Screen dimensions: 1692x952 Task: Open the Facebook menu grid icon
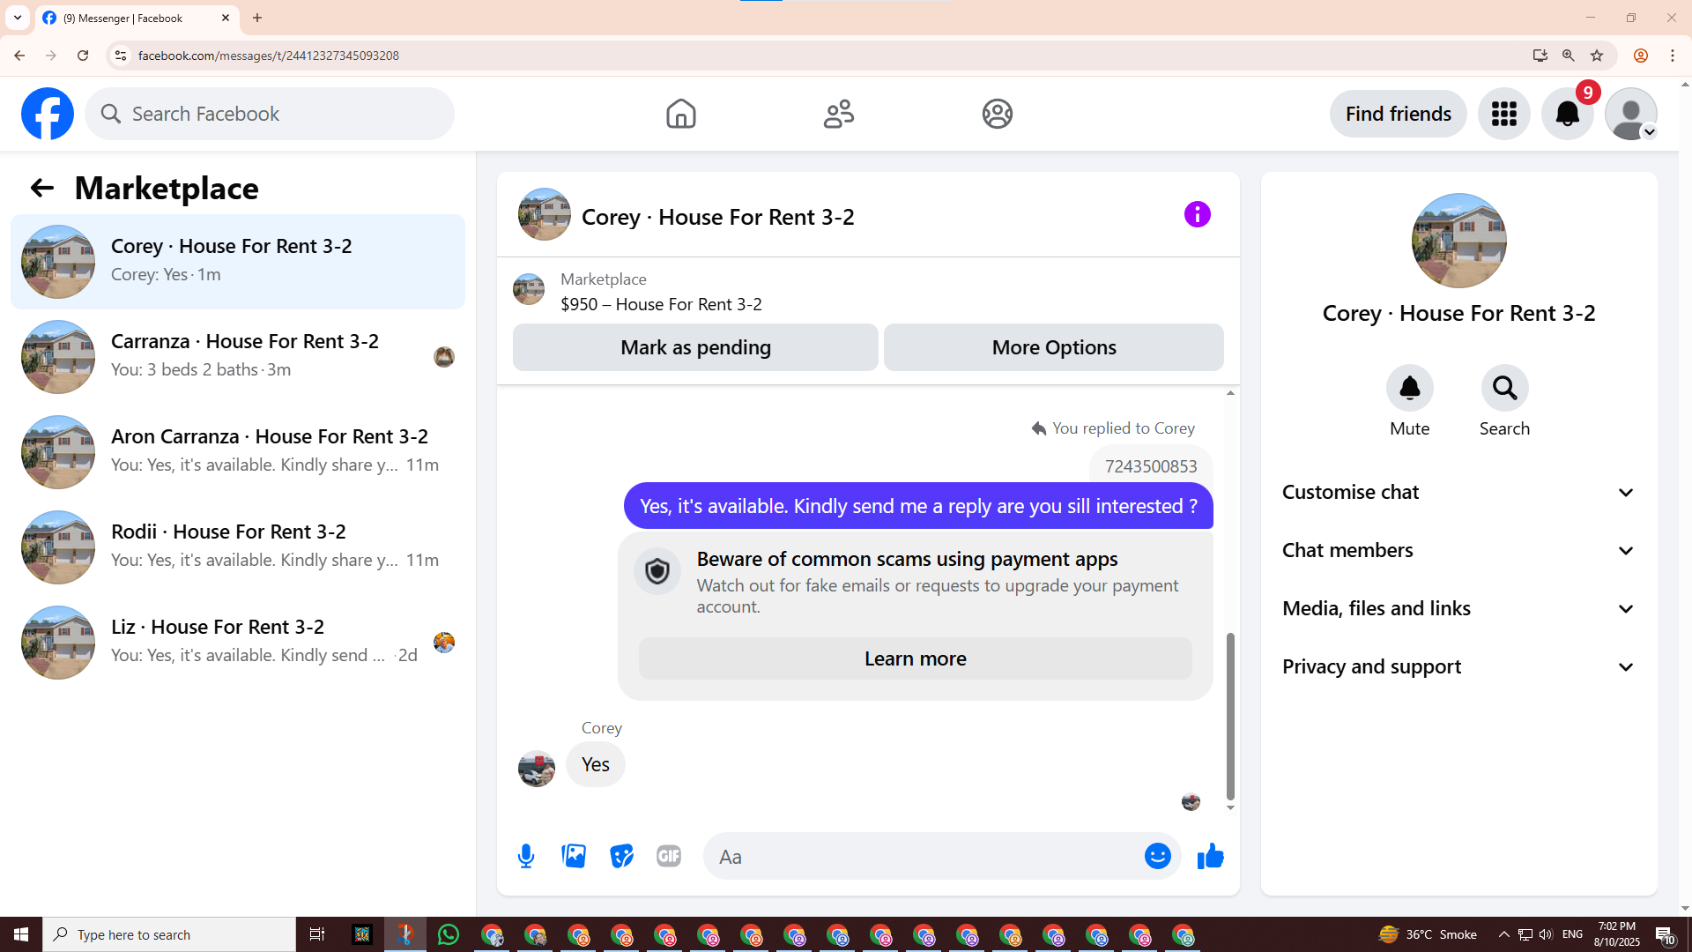tap(1503, 114)
